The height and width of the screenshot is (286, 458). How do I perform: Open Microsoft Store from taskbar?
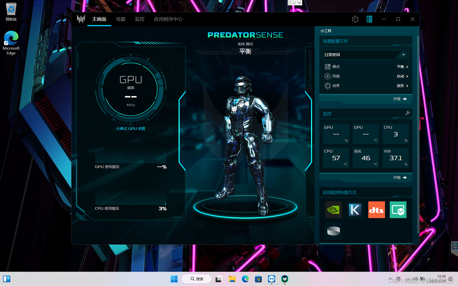[x=258, y=279]
